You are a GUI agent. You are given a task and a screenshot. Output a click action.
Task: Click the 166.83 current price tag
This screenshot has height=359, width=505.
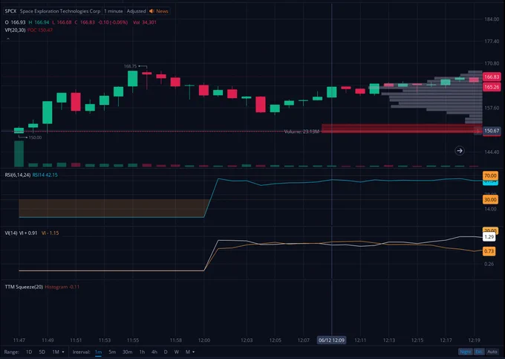[x=492, y=77]
